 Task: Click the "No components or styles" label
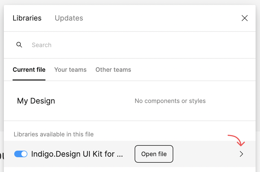click(170, 101)
